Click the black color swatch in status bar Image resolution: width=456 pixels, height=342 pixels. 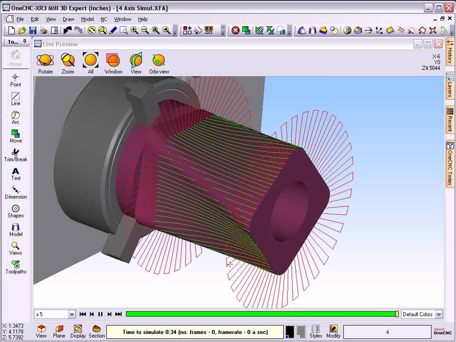tap(290, 332)
